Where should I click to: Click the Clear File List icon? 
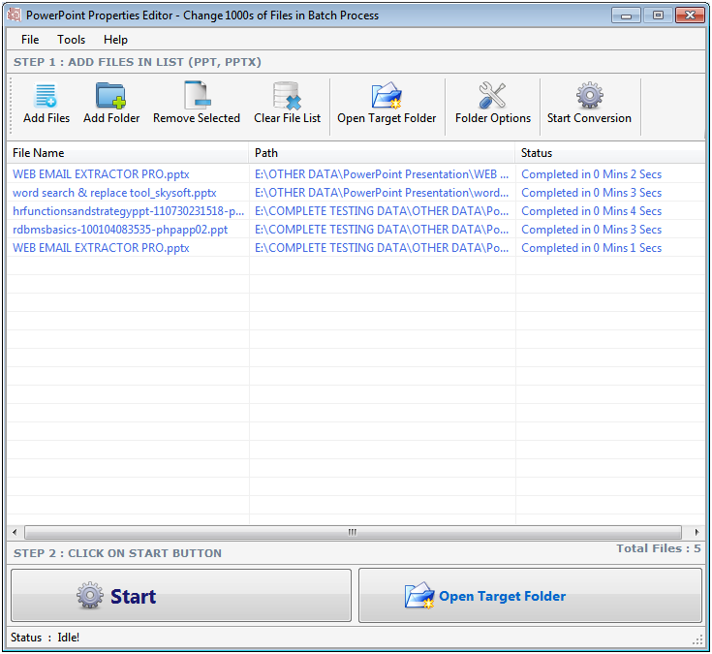(x=287, y=96)
